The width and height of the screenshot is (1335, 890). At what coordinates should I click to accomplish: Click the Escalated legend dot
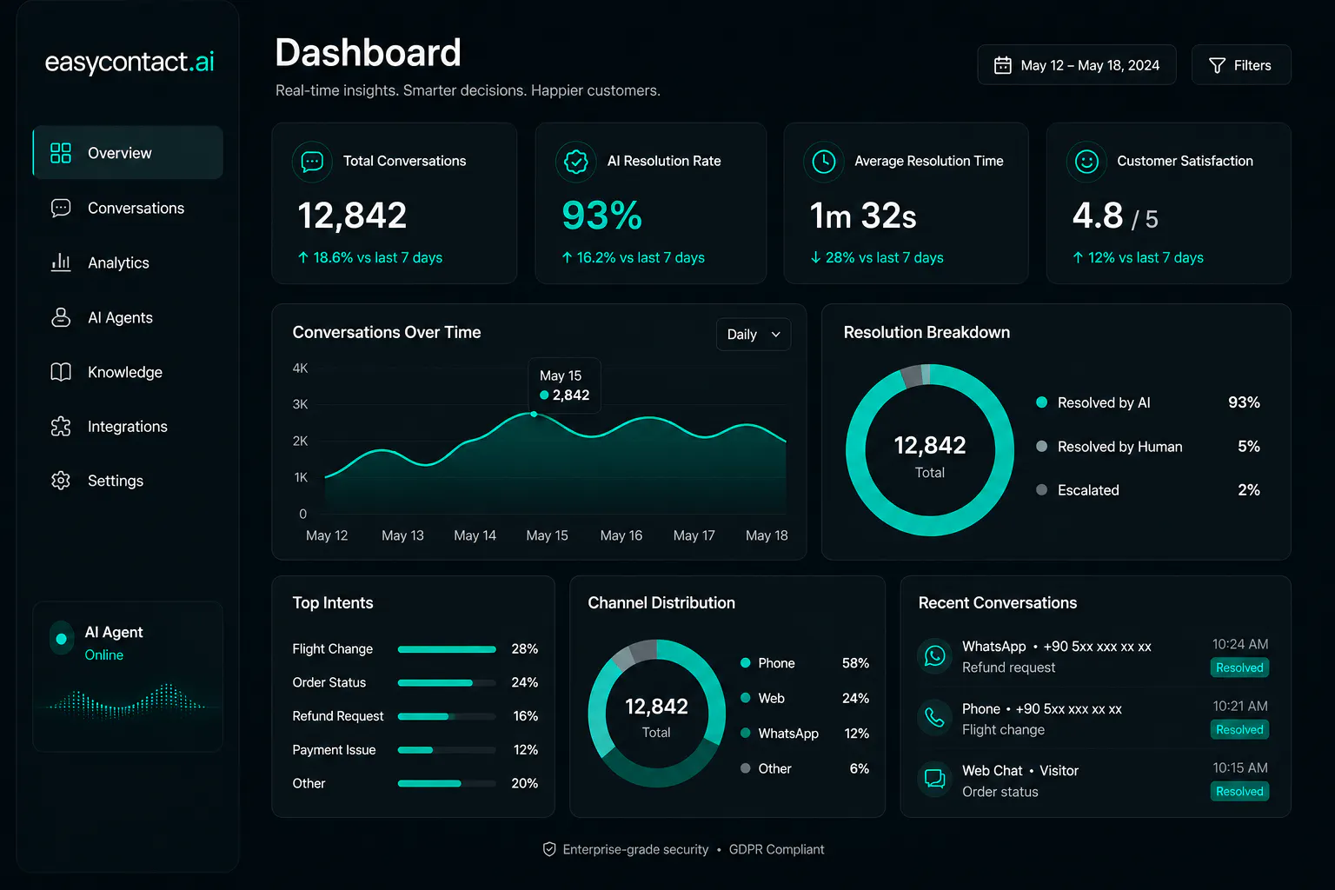tap(1041, 490)
